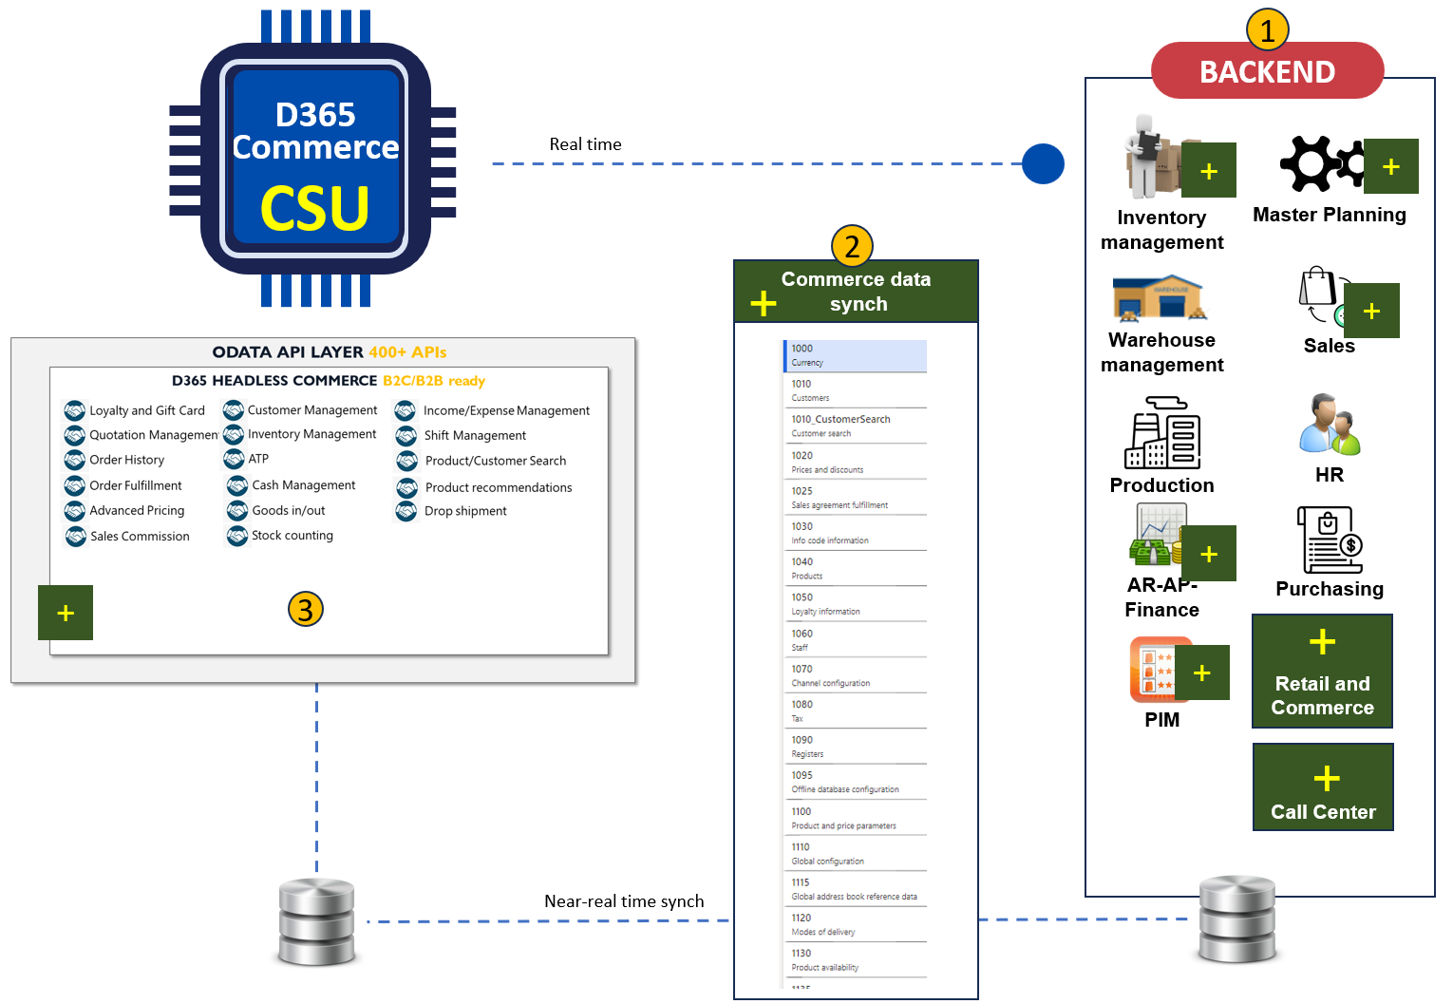The width and height of the screenshot is (1453, 1004).
Task: Expand the PIM plus button
Action: (x=1202, y=672)
